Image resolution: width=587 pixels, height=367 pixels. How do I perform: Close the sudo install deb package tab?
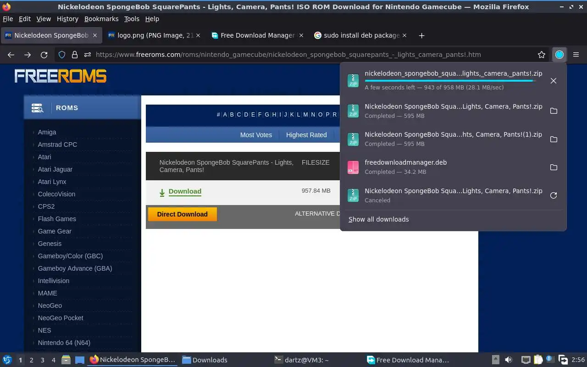(404, 35)
